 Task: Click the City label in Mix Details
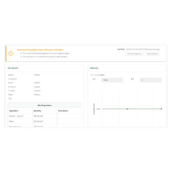10,98
